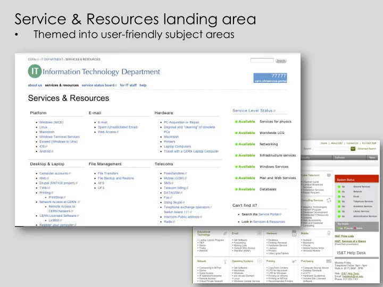
Task: Open the 'service status board' menu item
Action: click(99, 85)
